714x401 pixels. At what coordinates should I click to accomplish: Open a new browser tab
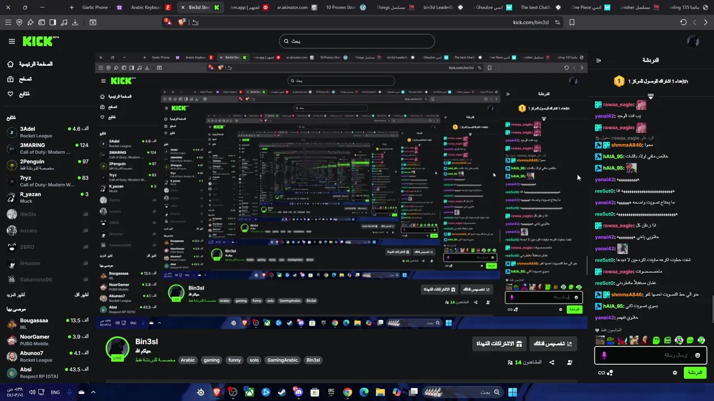pyautogui.click(x=71, y=7)
